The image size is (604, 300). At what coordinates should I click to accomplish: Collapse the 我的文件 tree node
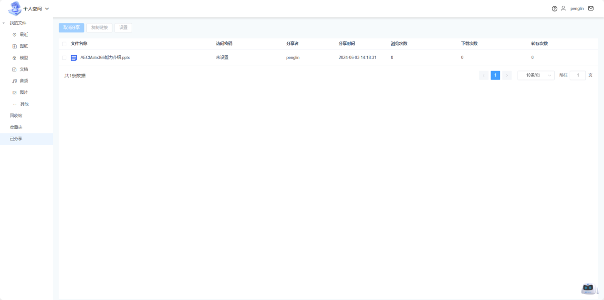point(4,23)
